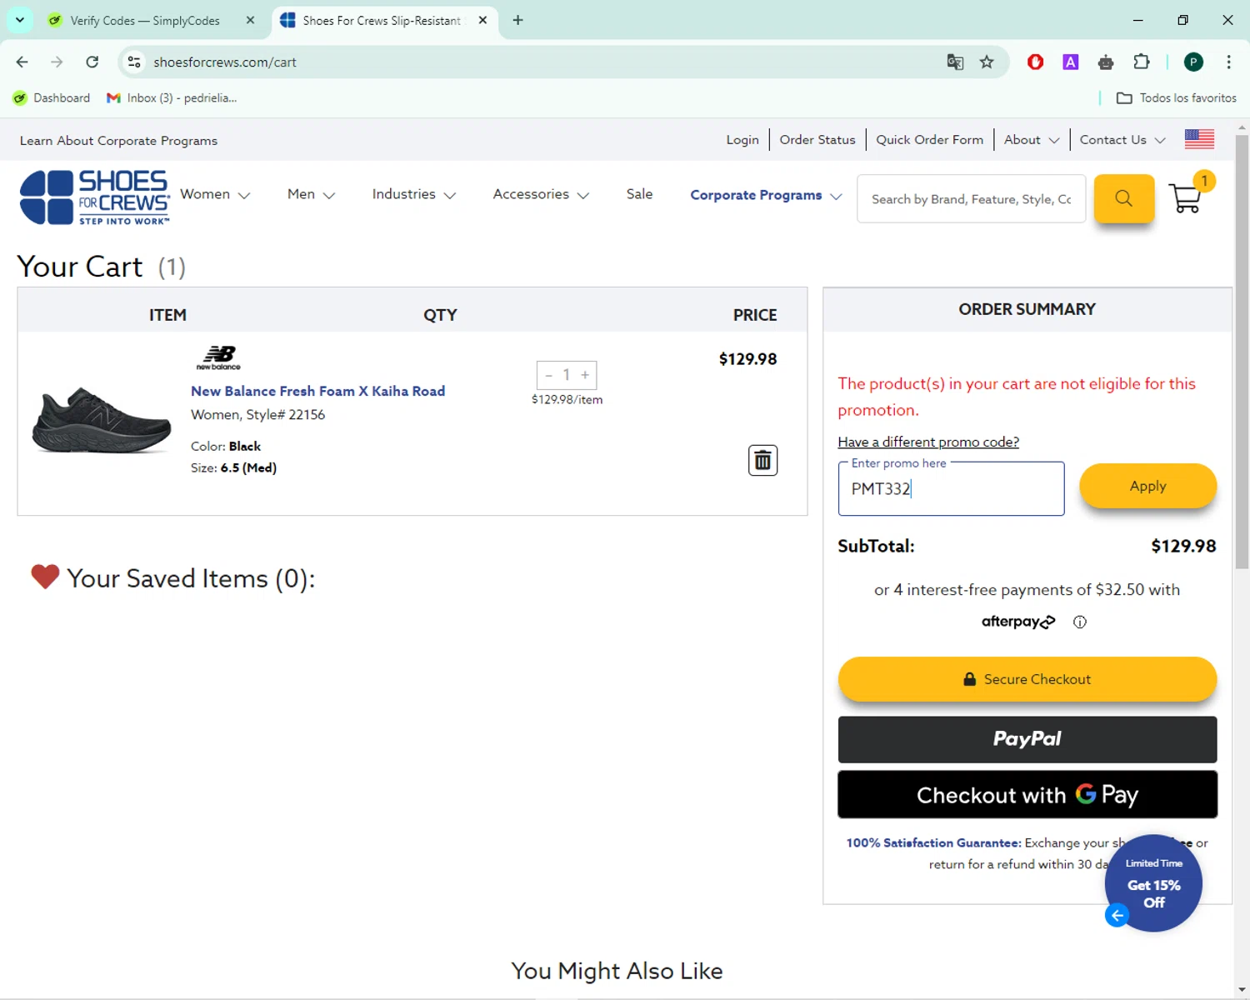View site information icon in address bar
This screenshot has height=1000, width=1250.
pyautogui.click(x=133, y=62)
